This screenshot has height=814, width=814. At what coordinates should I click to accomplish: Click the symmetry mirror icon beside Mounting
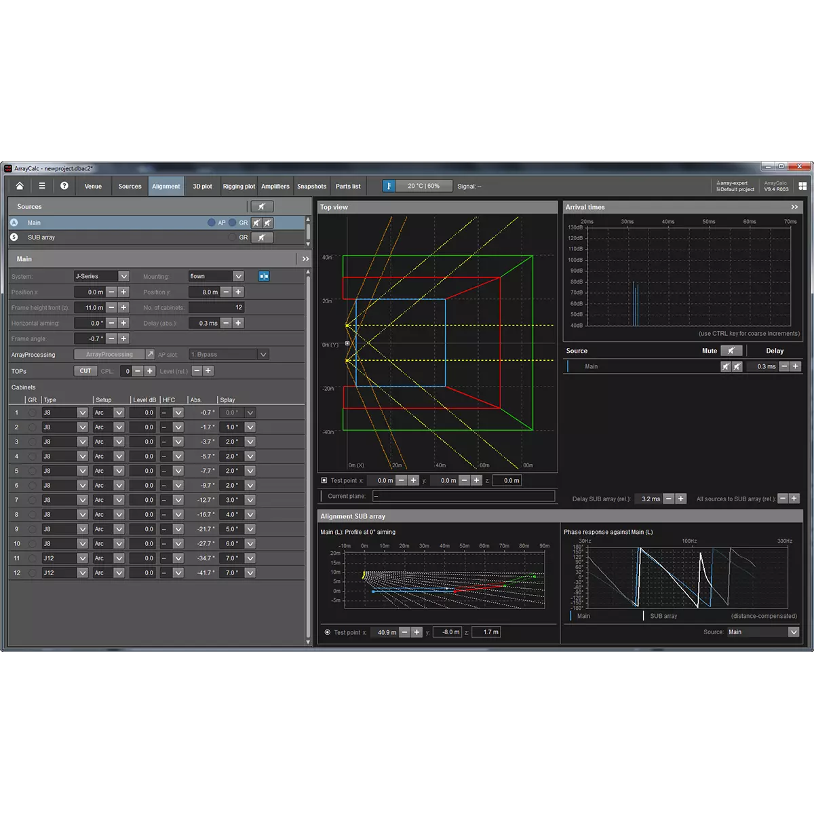[x=264, y=276]
